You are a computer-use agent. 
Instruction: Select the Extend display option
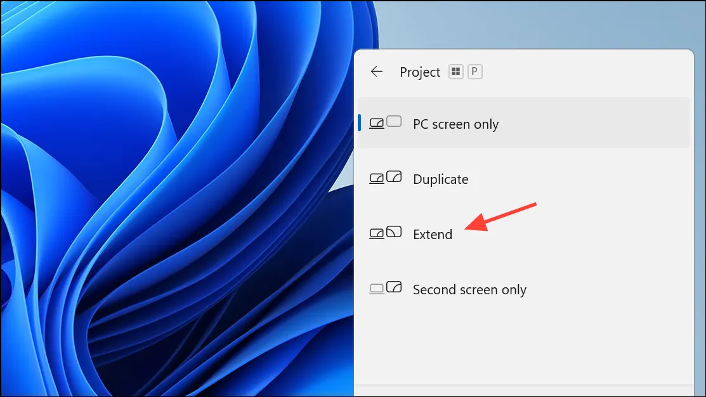point(524,233)
